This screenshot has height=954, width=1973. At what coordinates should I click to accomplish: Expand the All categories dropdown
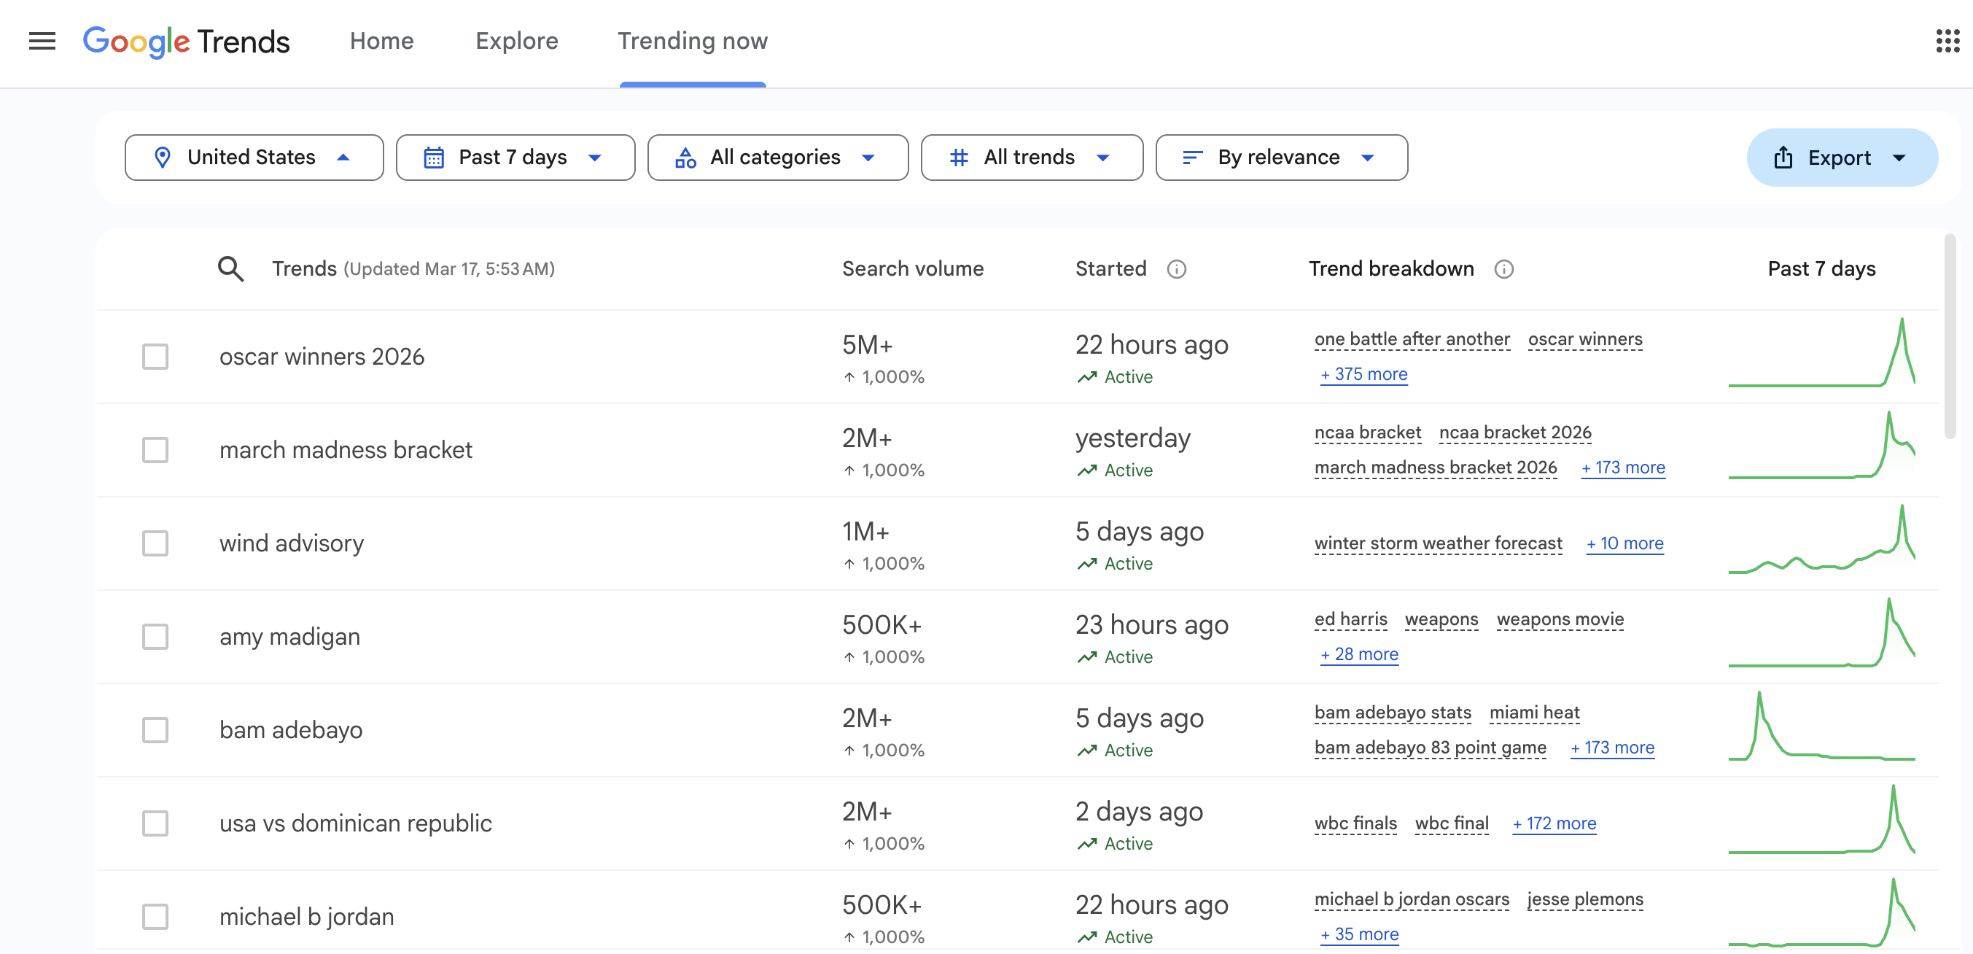pyautogui.click(x=777, y=158)
